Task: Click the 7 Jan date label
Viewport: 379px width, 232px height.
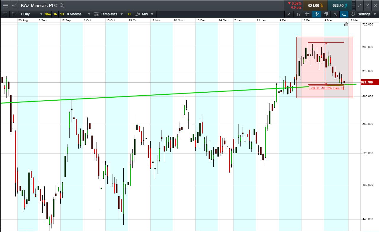Action: point(238,20)
